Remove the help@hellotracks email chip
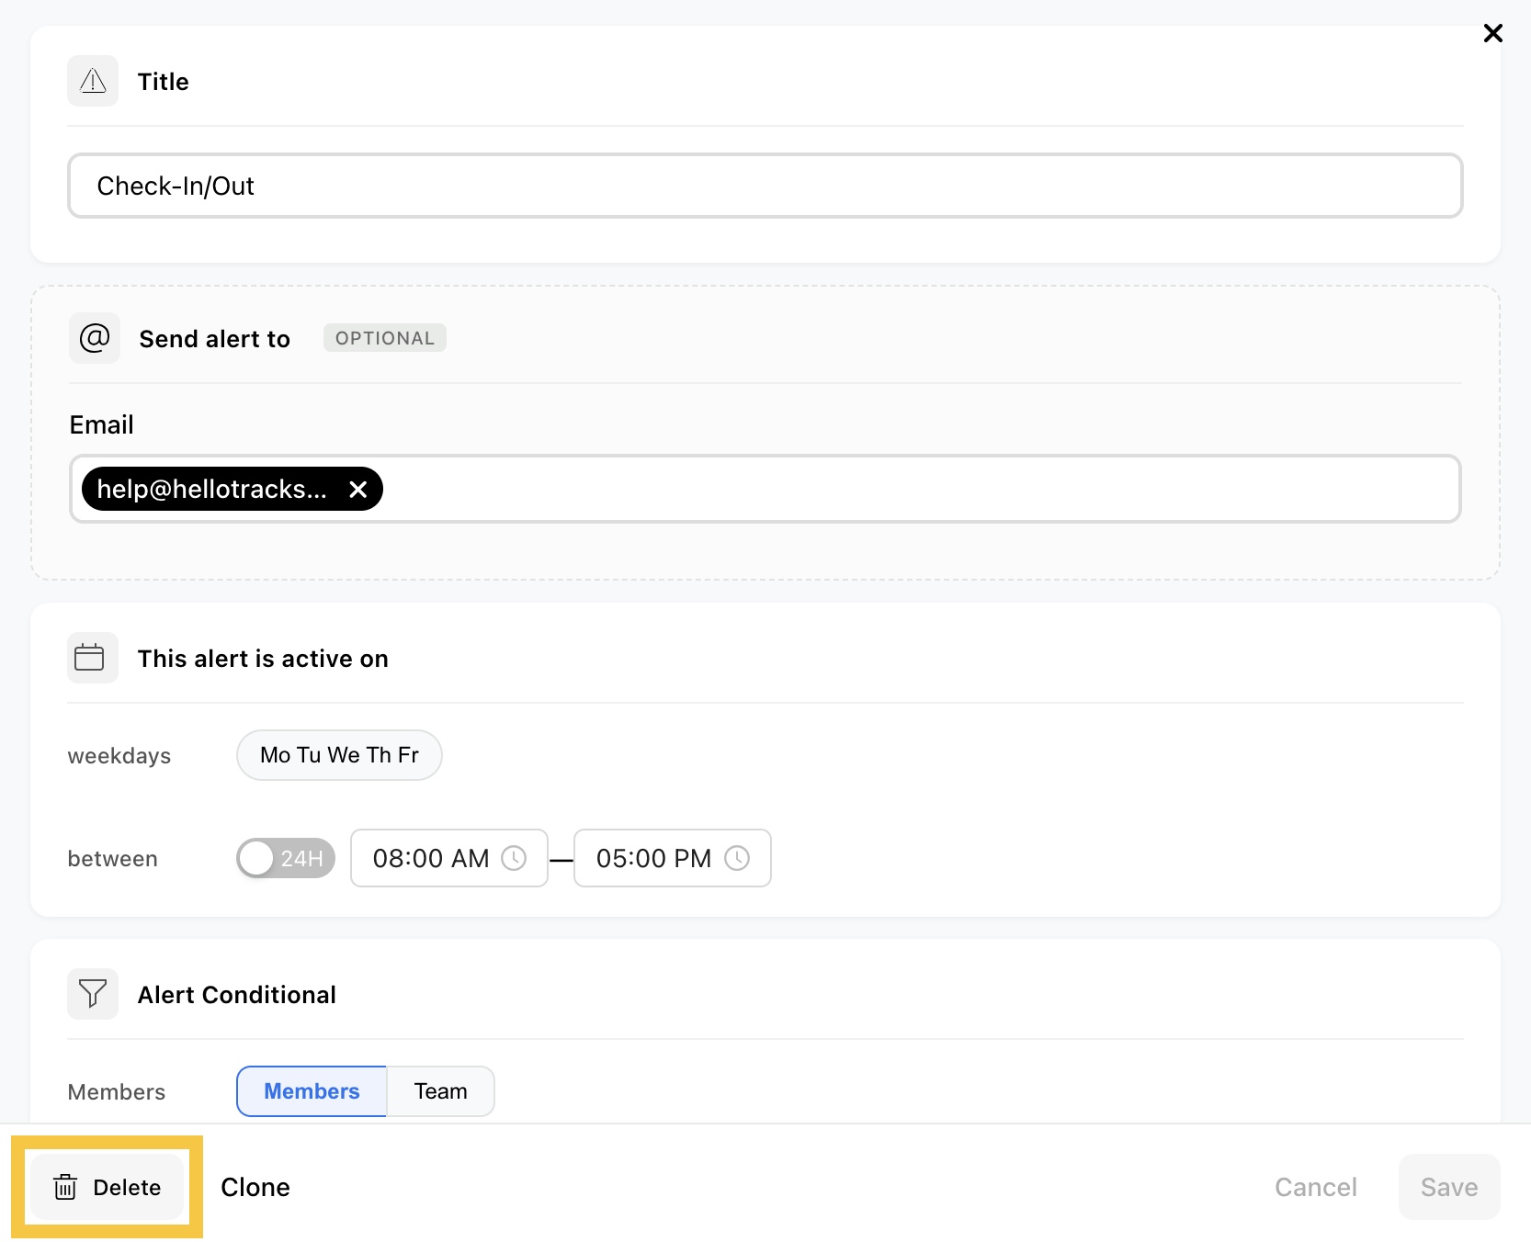 358,490
